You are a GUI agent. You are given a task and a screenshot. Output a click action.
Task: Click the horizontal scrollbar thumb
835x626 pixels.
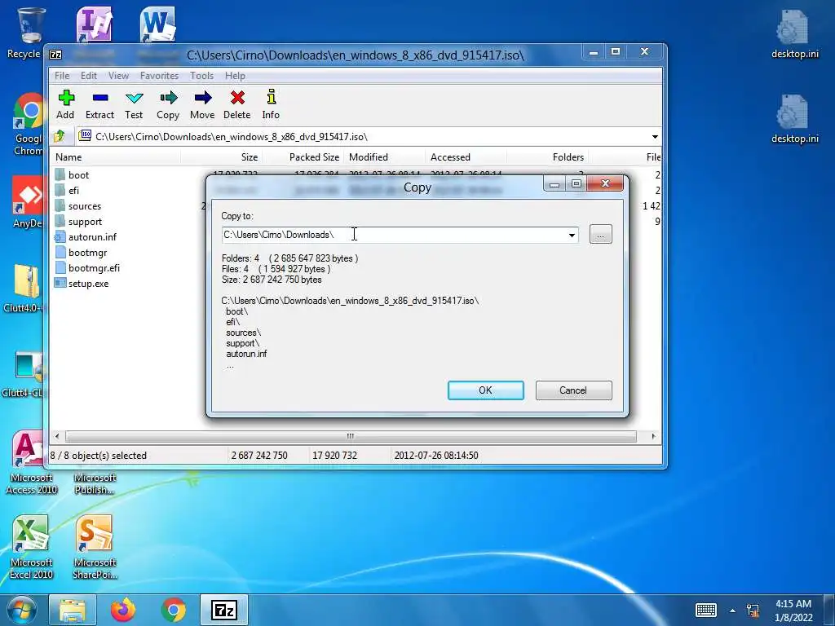[351, 437]
